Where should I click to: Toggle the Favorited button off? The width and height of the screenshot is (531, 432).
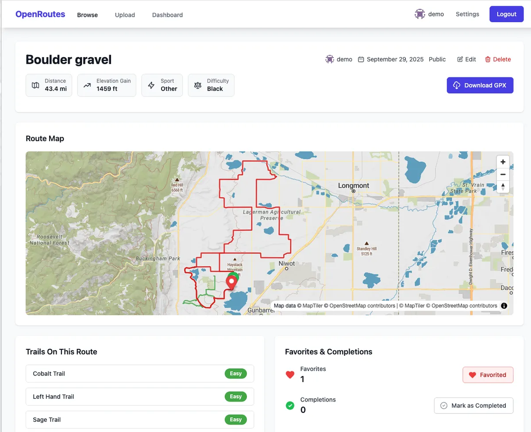pos(488,375)
